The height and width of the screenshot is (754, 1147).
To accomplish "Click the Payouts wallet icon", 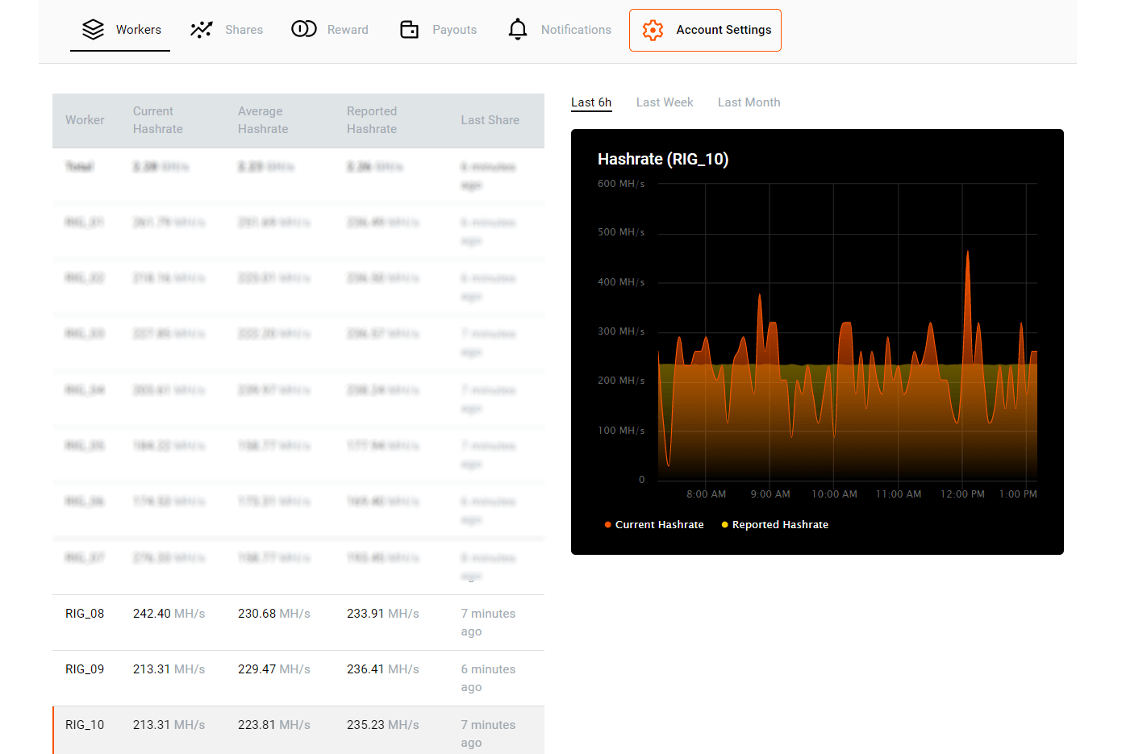I will (409, 28).
